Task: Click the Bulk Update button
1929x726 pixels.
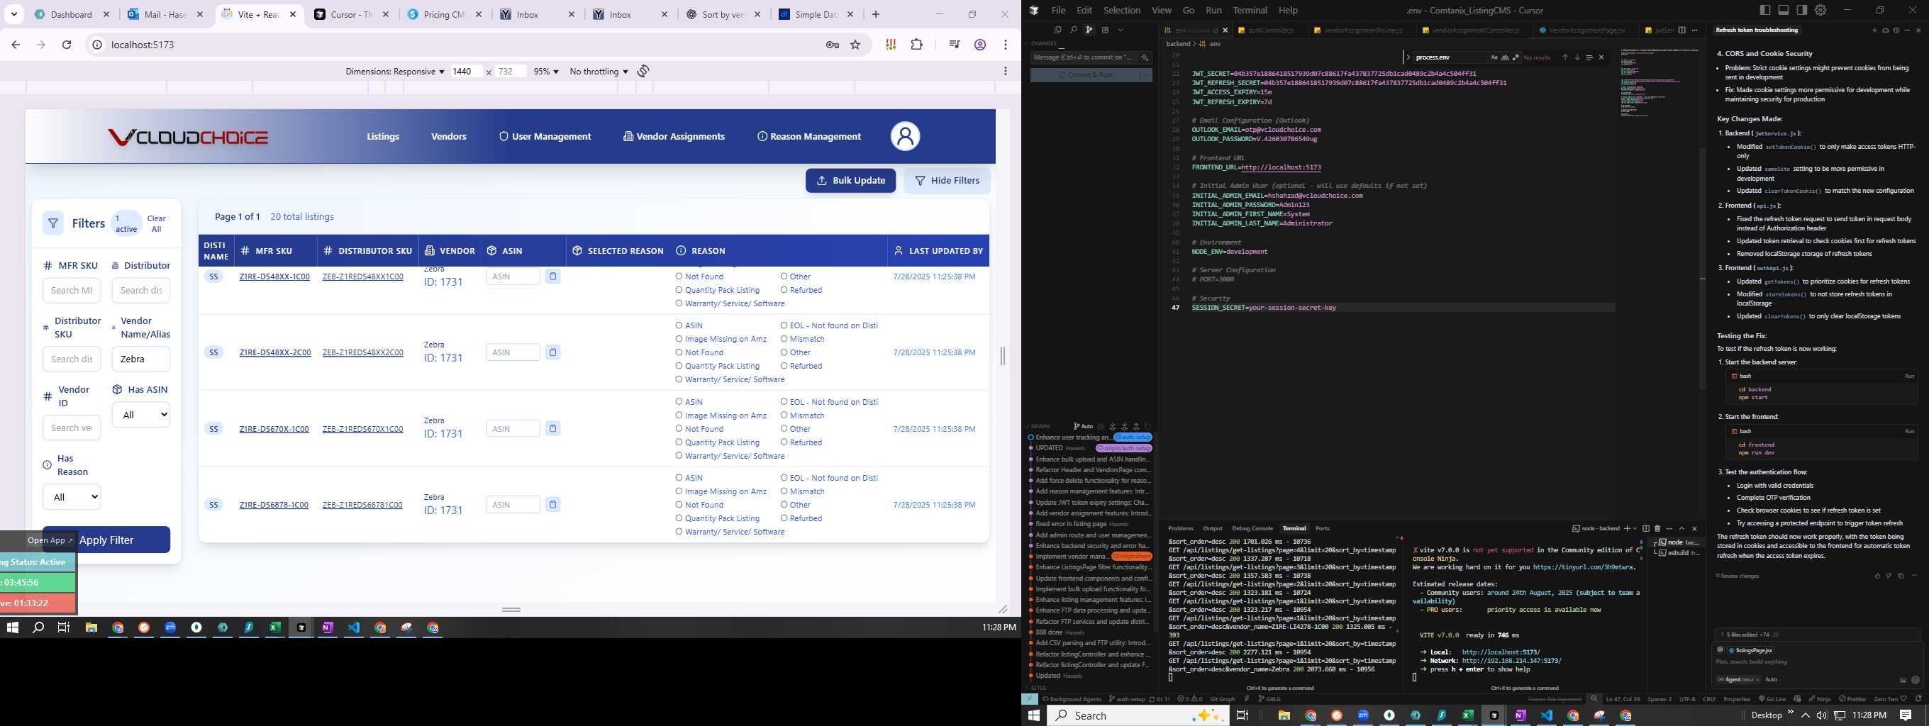Action: [851, 180]
